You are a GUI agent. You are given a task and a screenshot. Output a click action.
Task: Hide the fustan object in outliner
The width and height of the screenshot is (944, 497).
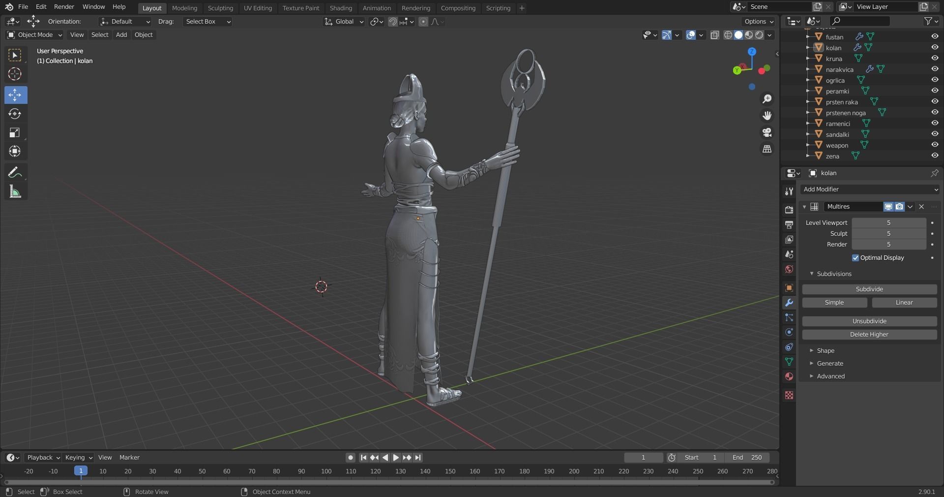(935, 36)
